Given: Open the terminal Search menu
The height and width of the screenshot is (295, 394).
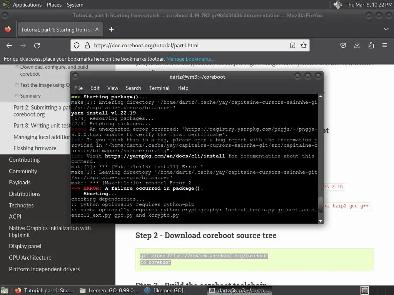Looking at the screenshot, I should [x=133, y=88].
